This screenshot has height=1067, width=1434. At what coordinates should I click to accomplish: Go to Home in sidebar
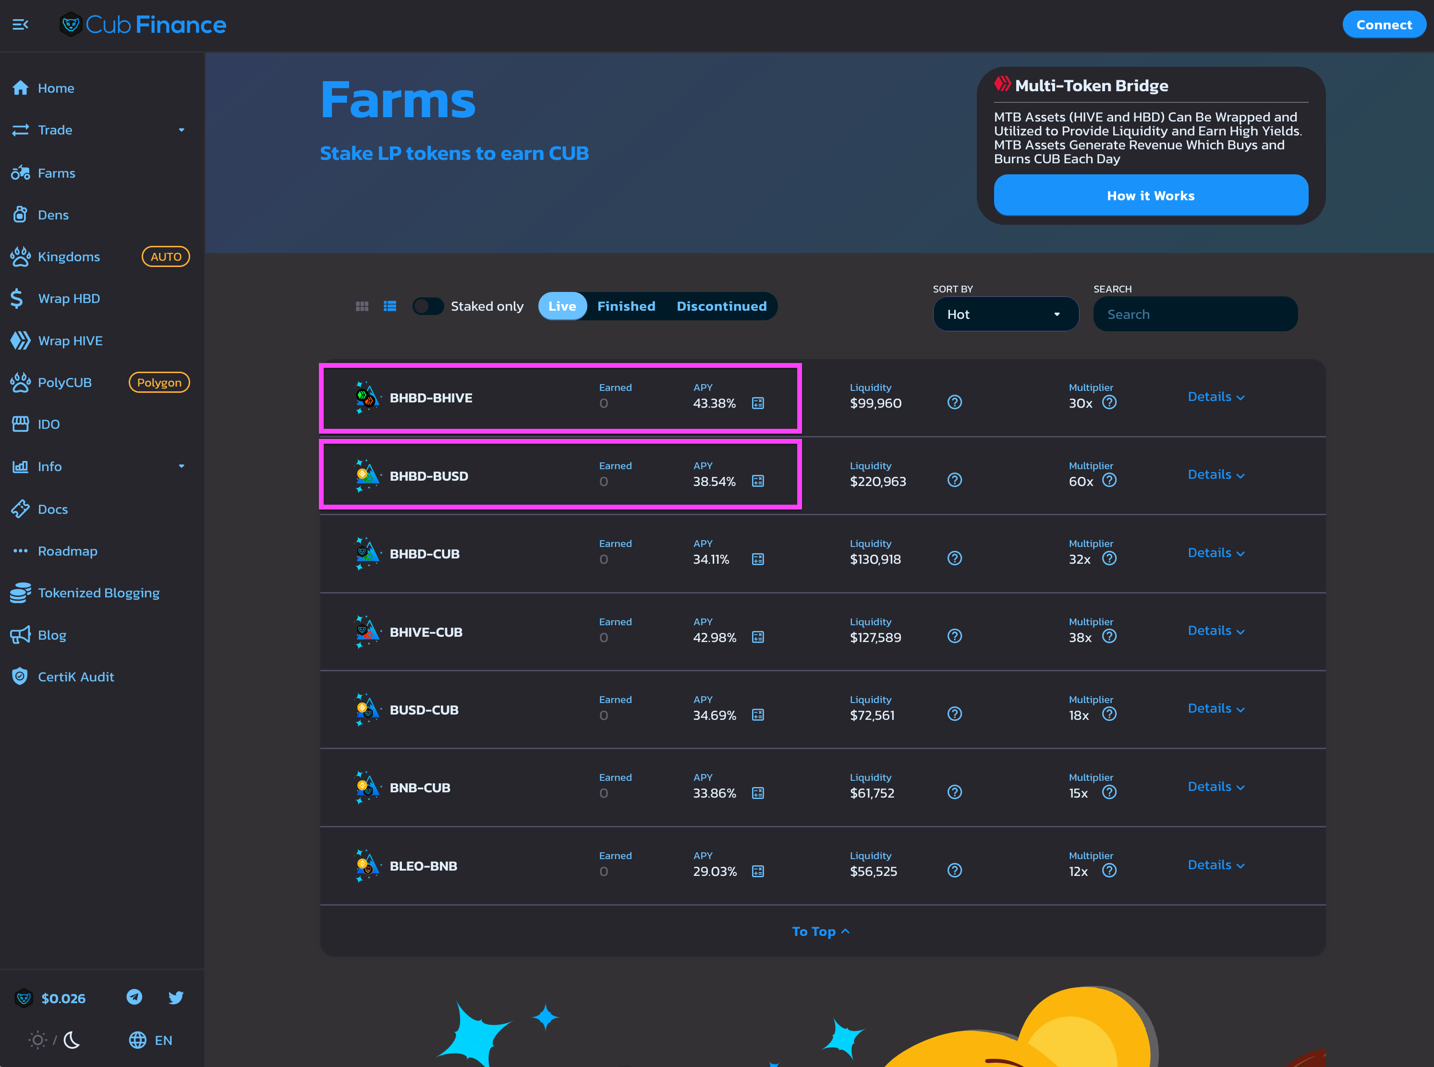click(101, 88)
